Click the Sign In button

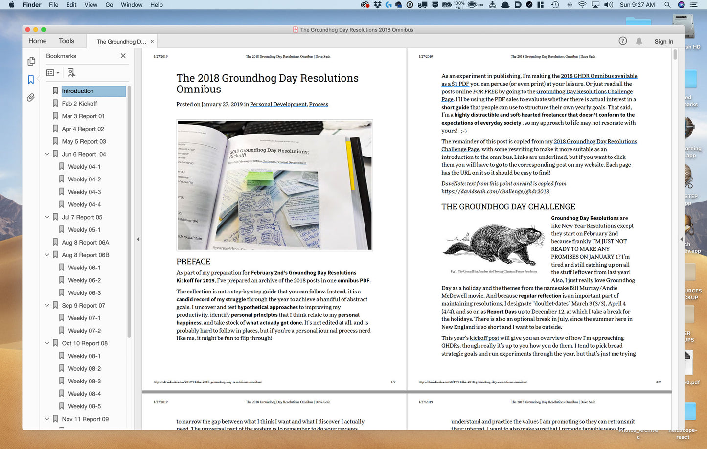pyautogui.click(x=663, y=41)
